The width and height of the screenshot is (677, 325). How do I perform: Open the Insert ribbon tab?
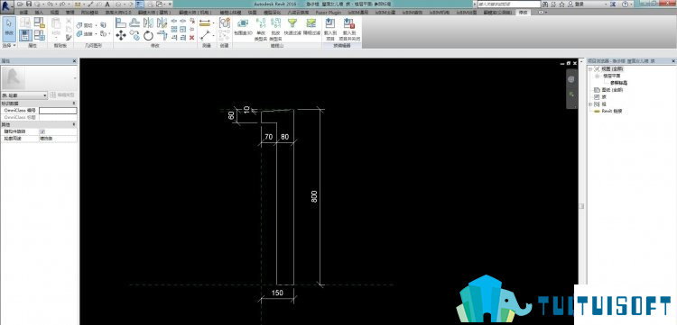click(x=39, y=12)
